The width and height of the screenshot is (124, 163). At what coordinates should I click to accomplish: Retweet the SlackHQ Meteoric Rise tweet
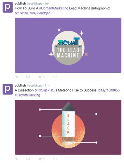pos(28,159)
